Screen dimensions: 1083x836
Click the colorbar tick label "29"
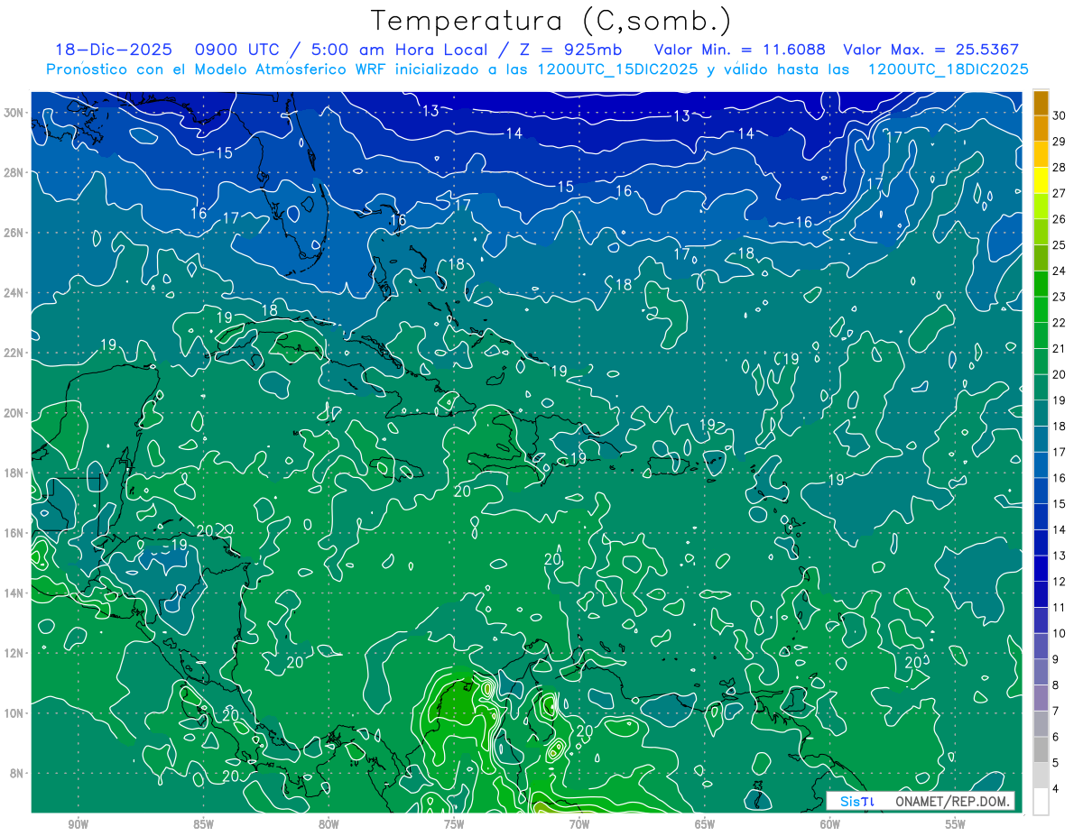coord(1060,142)
